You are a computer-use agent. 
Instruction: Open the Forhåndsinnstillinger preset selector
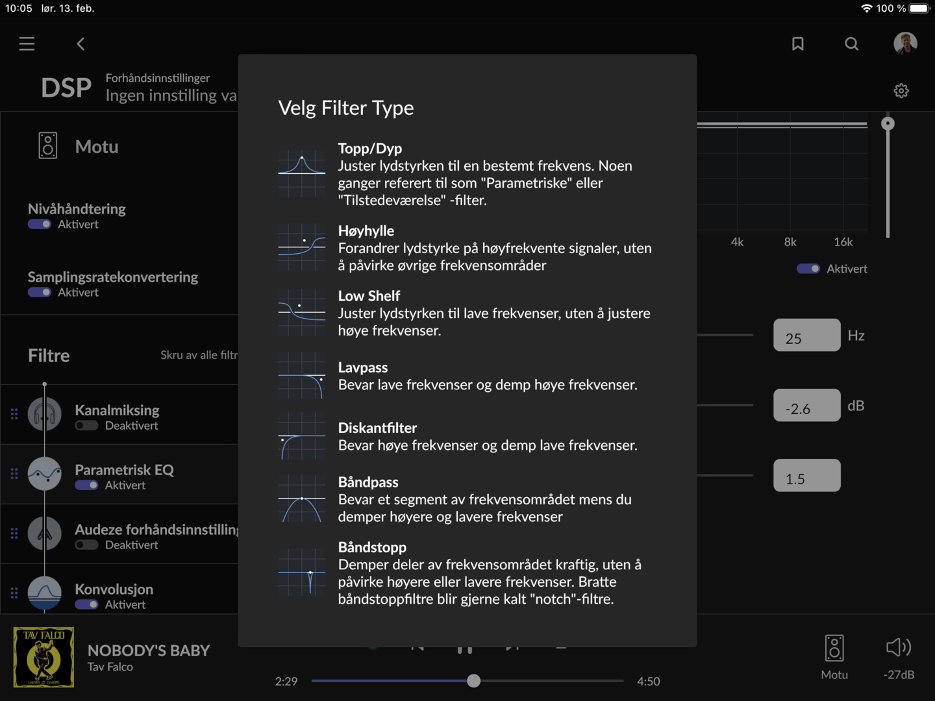coord(170,88)
